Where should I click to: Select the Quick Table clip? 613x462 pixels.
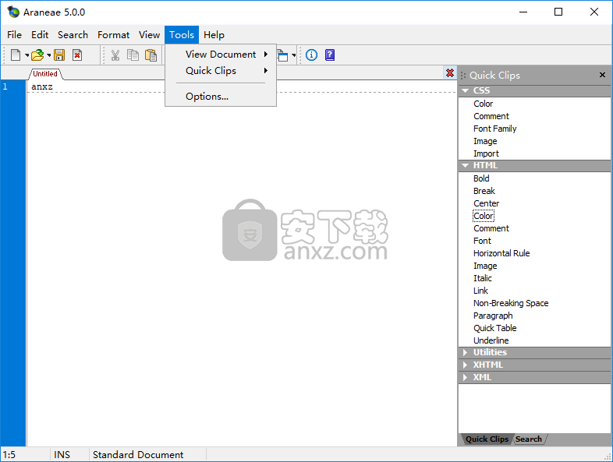(495, 329)
